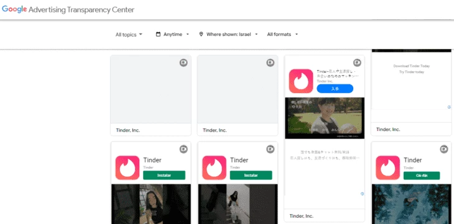The height and width of the screenshot is (224, 454).
Task: Open the All formats dropdown
Action: tap(282, 34)
